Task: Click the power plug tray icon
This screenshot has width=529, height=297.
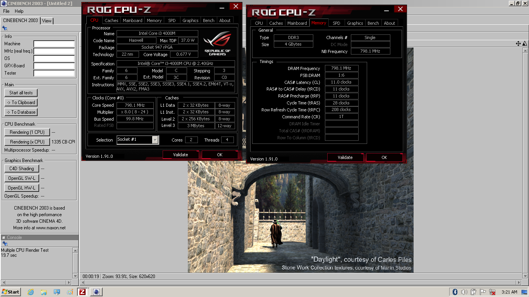Action: tap(474, 292)
